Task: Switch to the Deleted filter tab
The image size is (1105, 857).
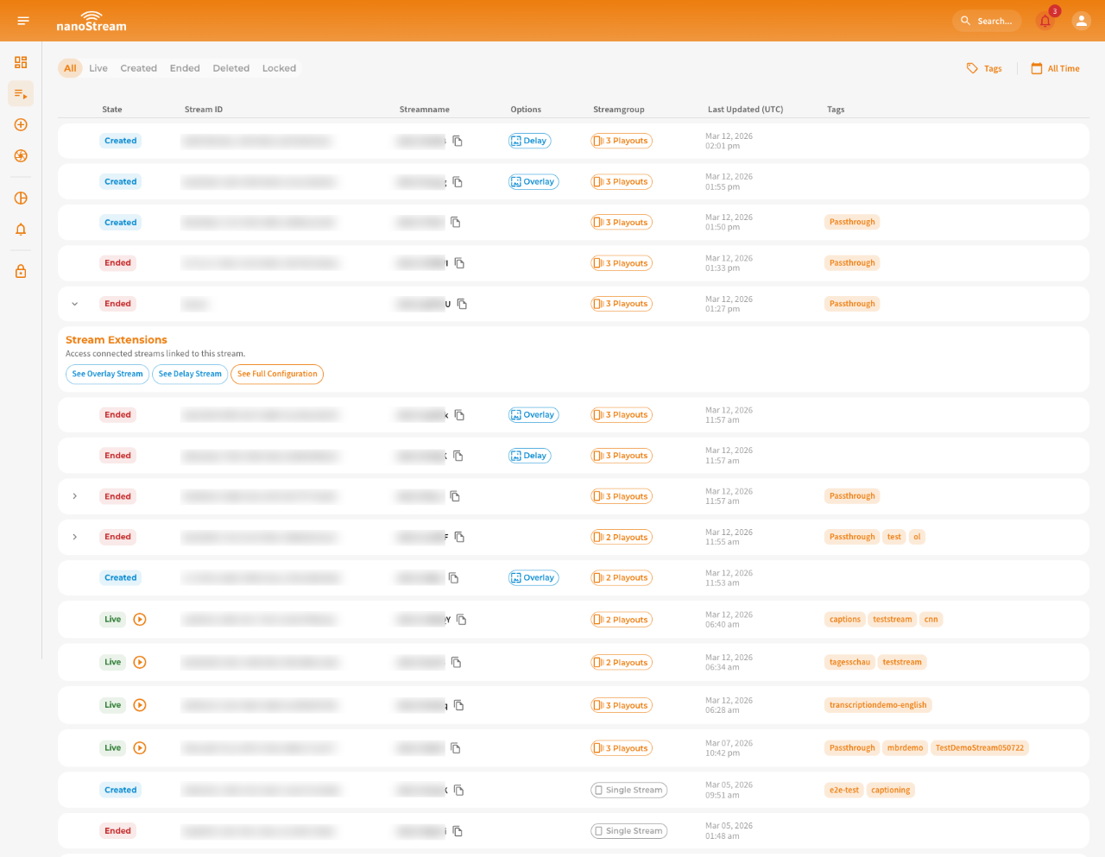Action: coord(230,67)
